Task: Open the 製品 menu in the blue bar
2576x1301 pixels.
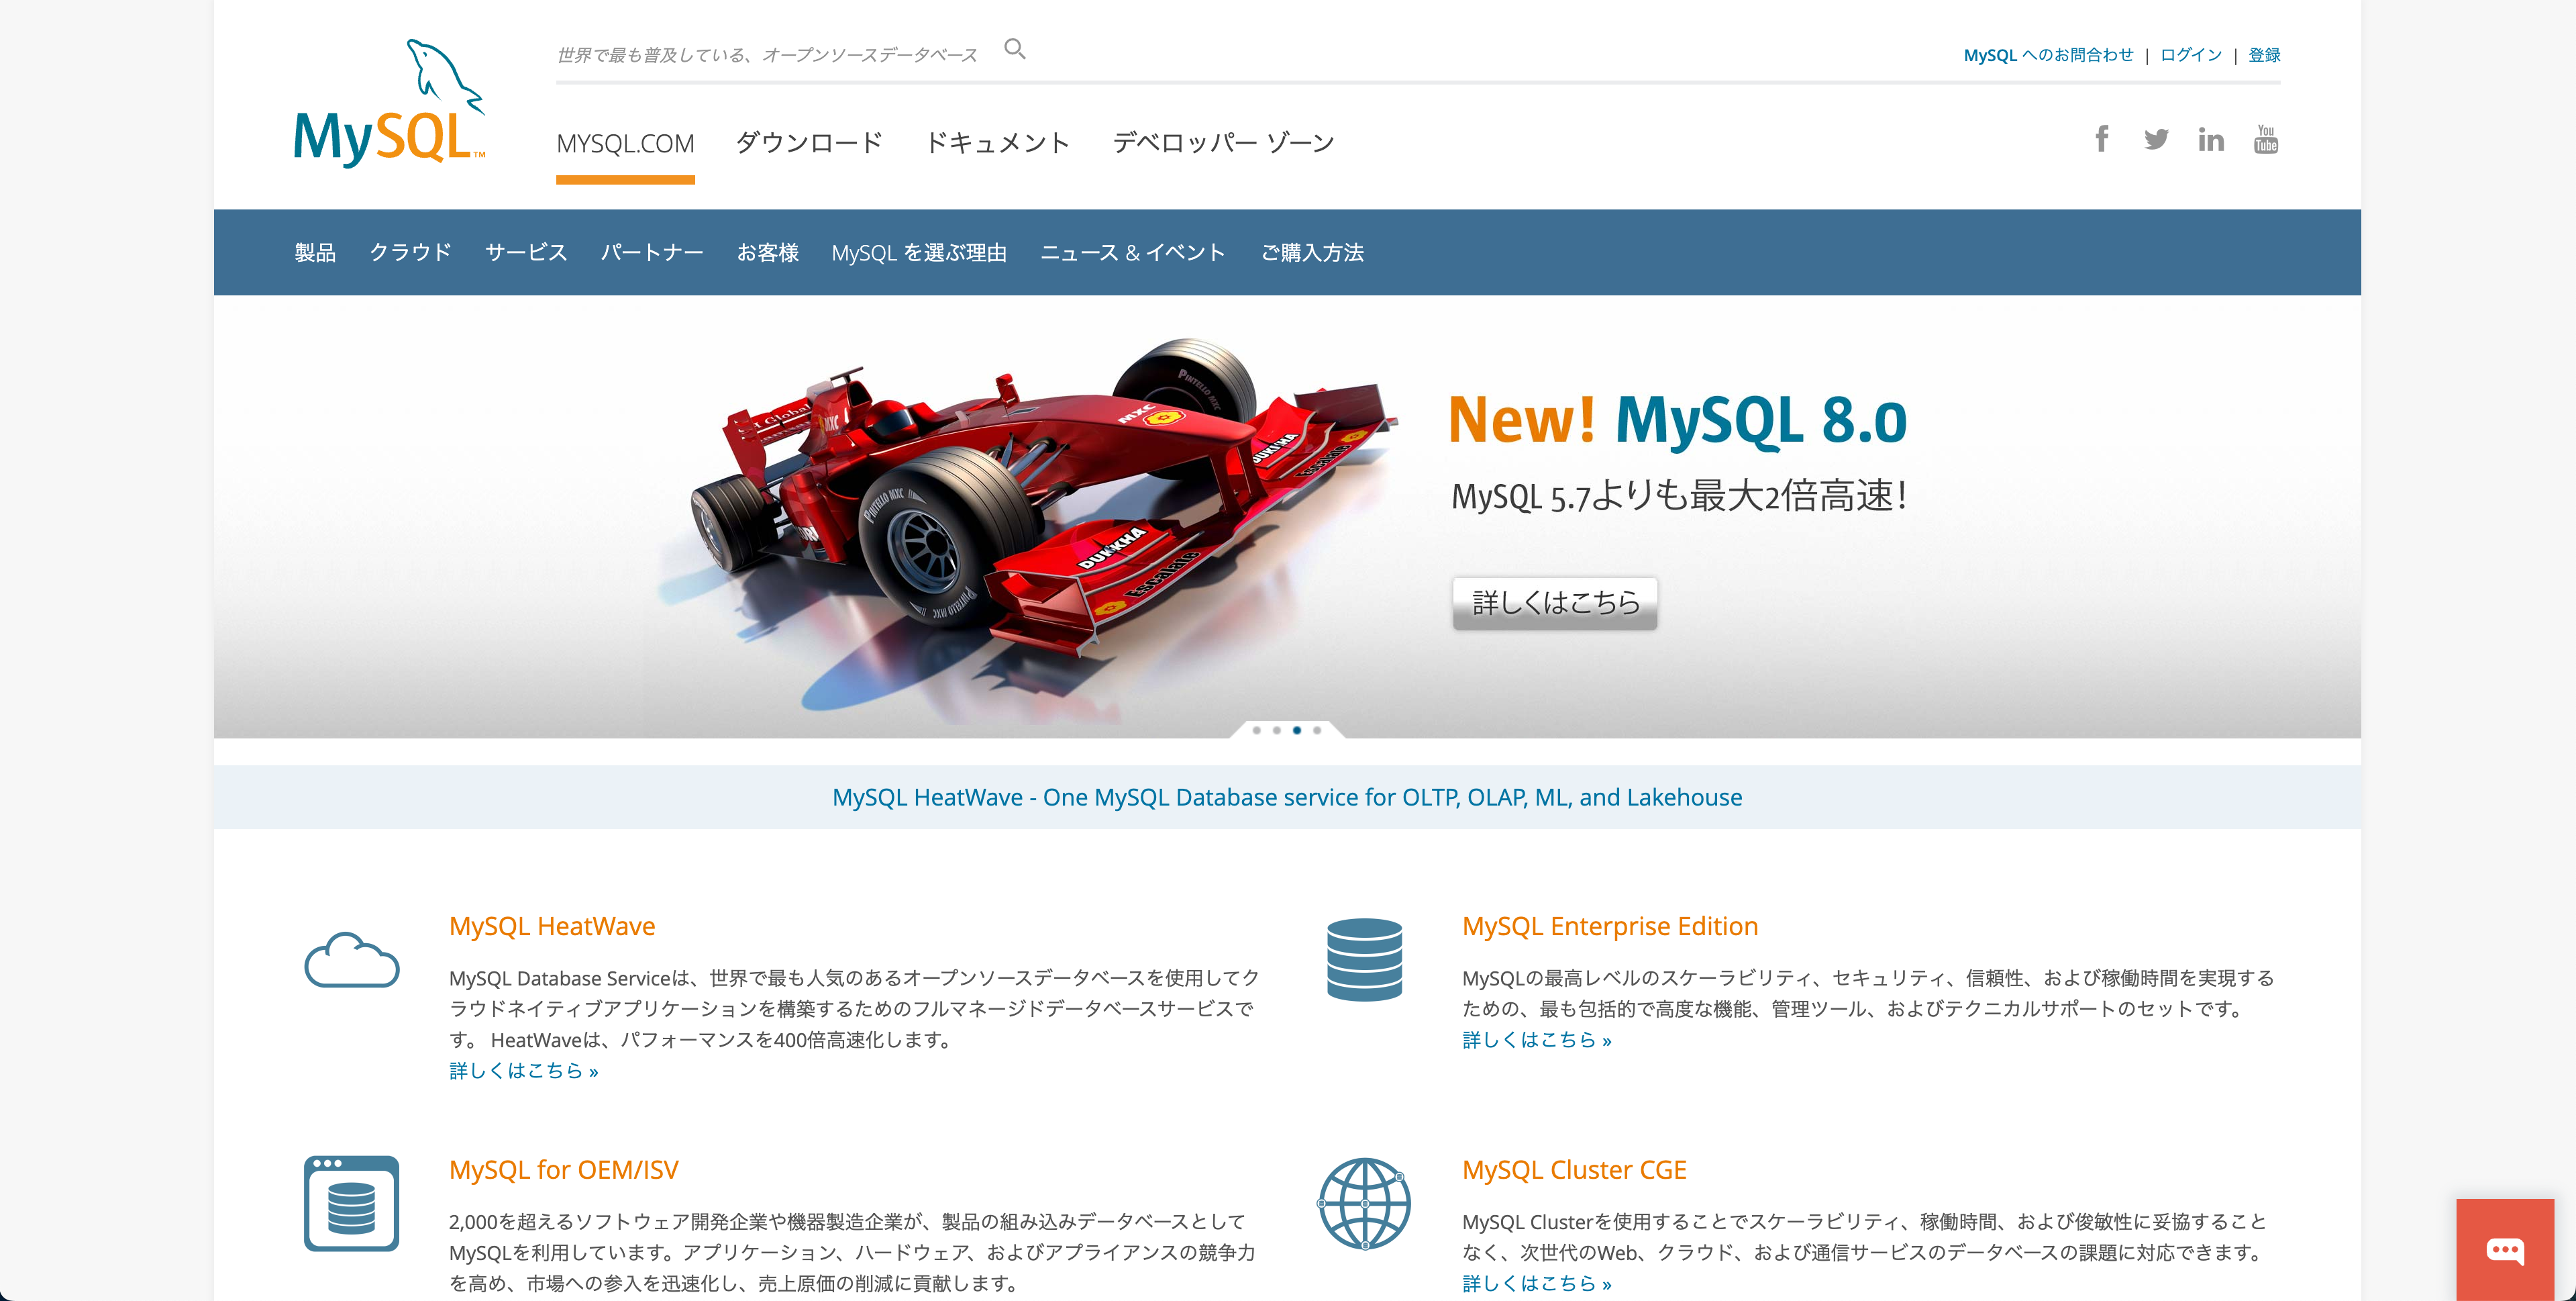Action: pyautogui.click(x=315, y=252)
